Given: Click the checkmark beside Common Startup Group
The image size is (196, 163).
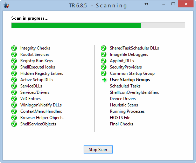Looking at the screenshot, I should [104, 73].
